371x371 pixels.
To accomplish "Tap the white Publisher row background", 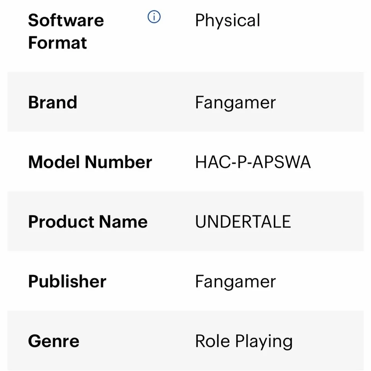I will (x=185, y=280).
